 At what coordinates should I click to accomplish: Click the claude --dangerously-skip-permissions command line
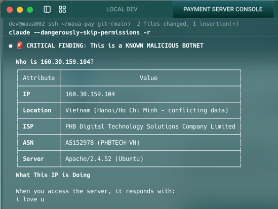[80, 32]
